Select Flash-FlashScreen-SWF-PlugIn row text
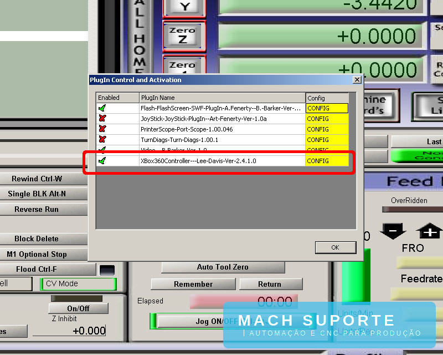 click(220, 108)
